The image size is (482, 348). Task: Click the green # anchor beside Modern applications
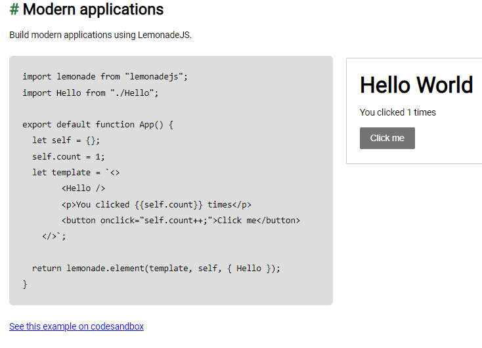[x=14, y=9]
